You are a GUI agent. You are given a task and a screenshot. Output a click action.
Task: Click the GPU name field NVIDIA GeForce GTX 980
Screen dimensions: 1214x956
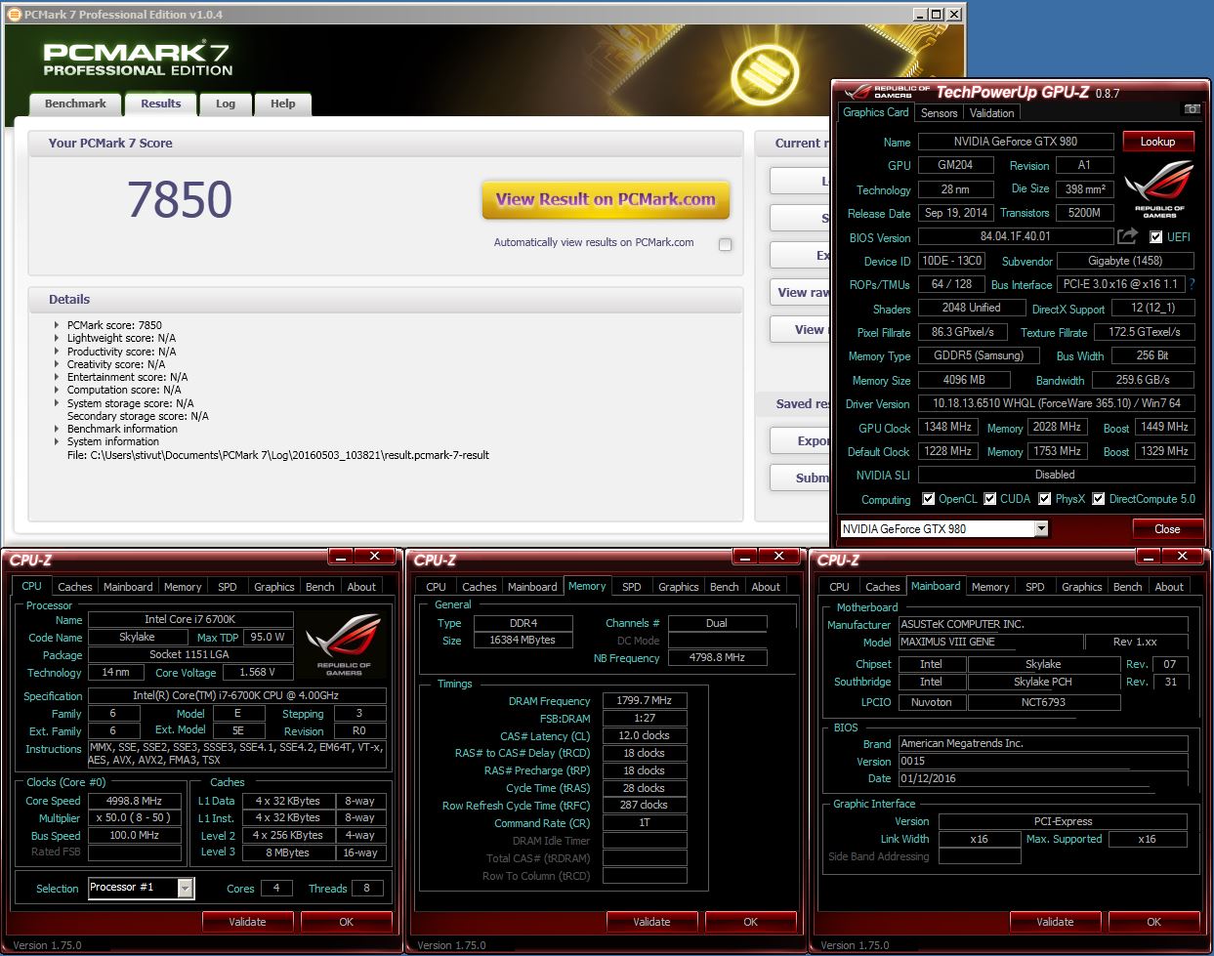click(1016, 142)
